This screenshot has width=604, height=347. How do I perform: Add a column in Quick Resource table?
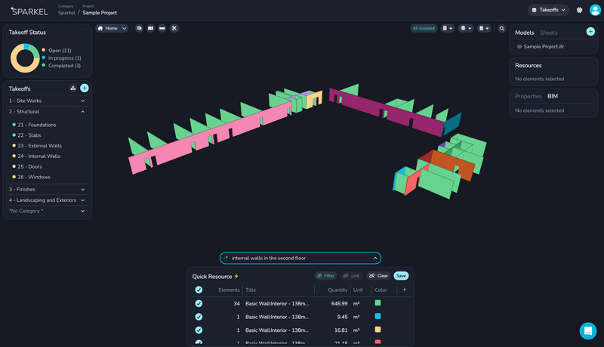(404, 290)
